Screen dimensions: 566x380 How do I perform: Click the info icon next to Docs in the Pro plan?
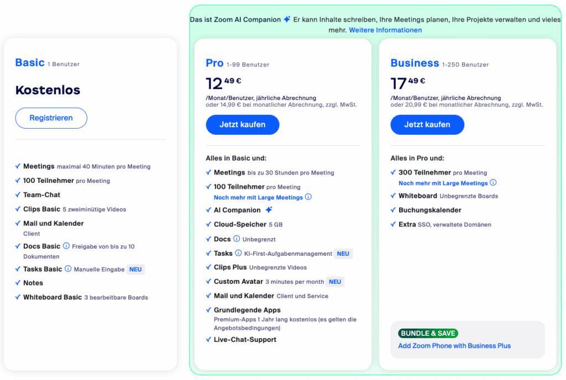tap(237, 239)
